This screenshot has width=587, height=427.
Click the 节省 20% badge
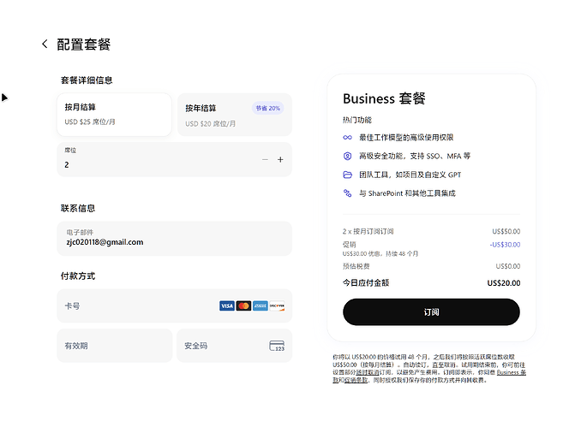(267, 108)
